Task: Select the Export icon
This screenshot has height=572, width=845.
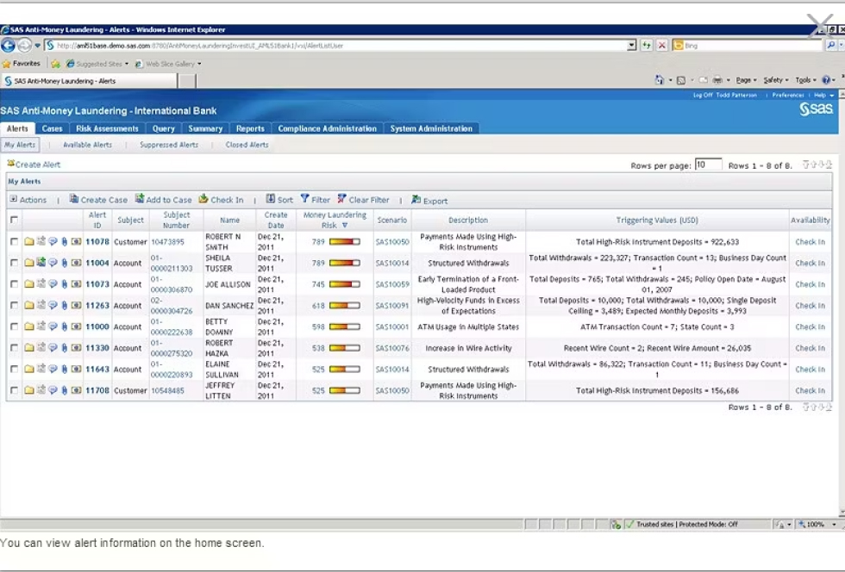Action: pyautogui.click(x=429, y=199)
